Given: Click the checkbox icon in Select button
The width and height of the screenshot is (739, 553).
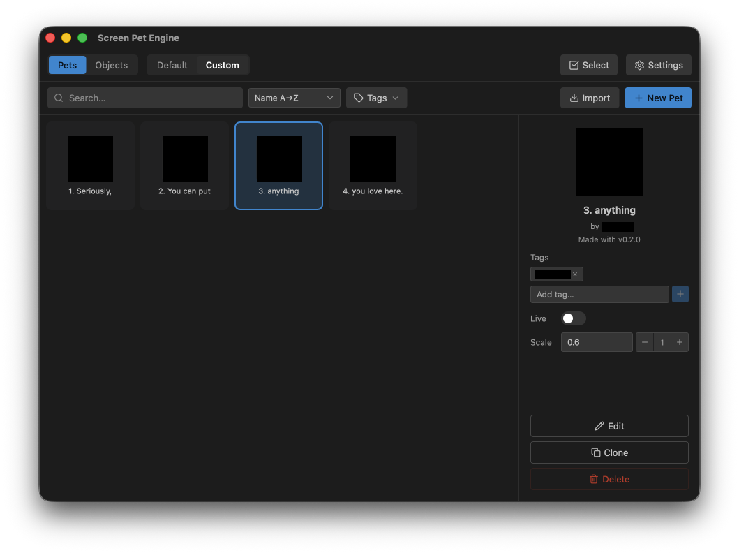Looking at the screenshot, I should click(x=574, y=65).
